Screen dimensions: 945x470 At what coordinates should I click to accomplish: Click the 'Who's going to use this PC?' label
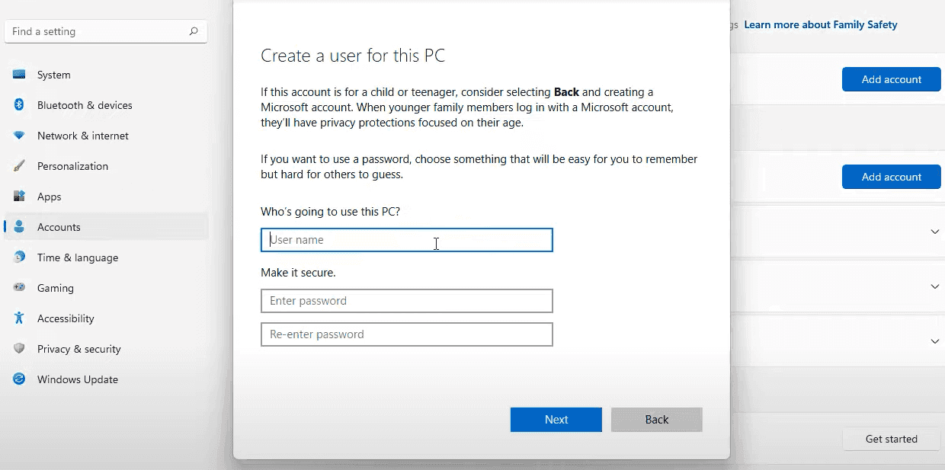(330, 212)
